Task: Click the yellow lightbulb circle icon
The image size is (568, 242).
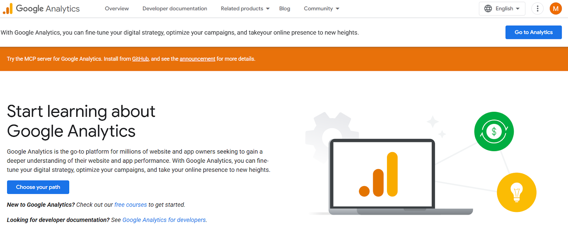Action: coord(516,192)
